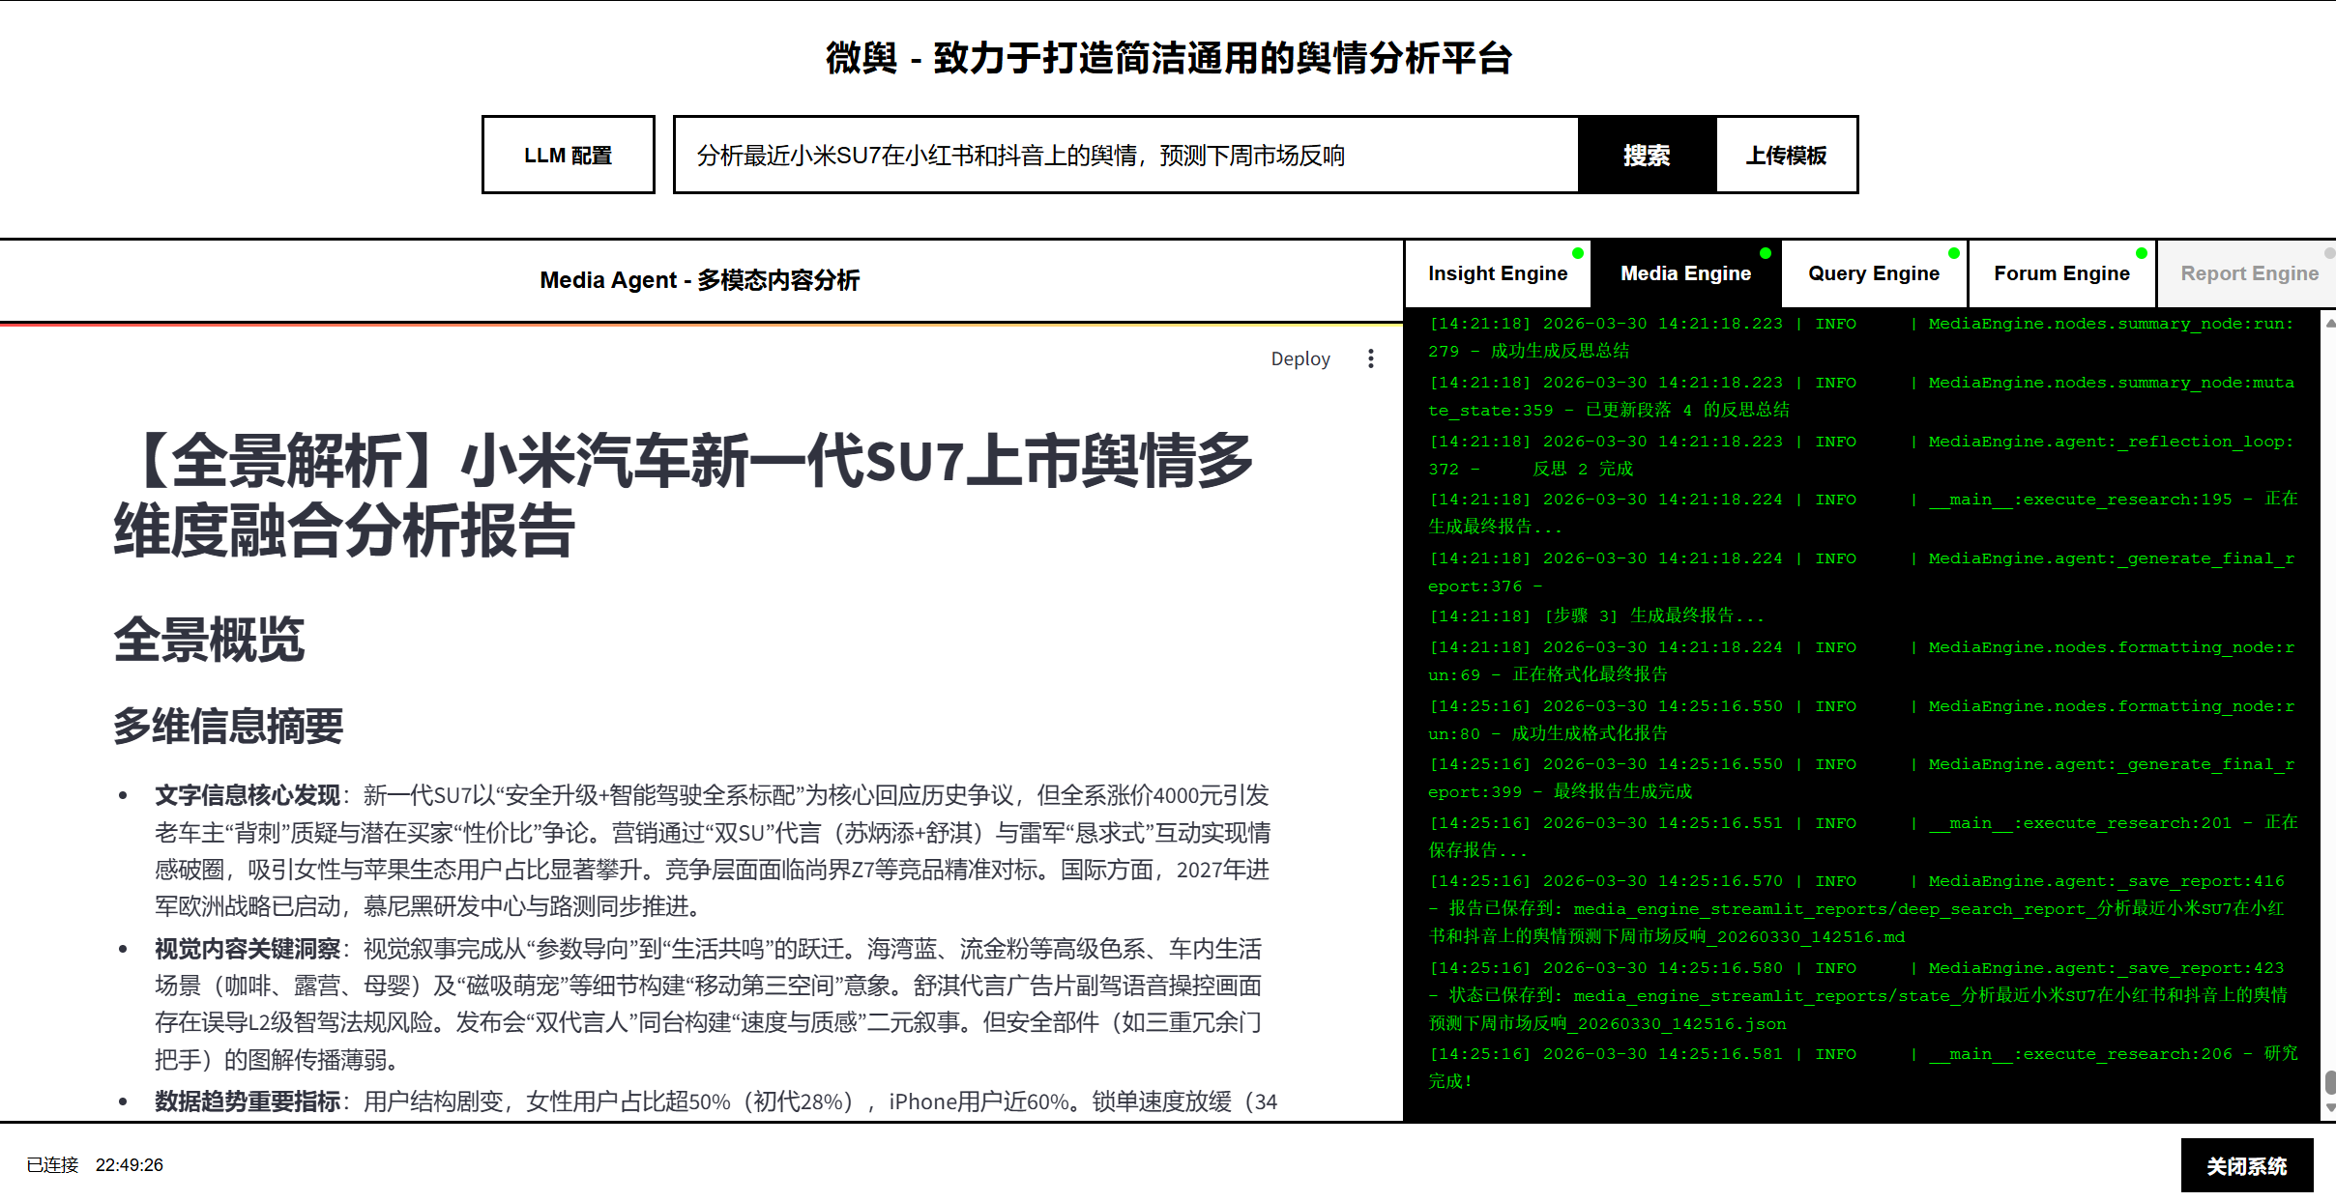Click the 上传模板 upload template button
The width and height of the screenshot is (2336, 1201).
coord(1786,155)
